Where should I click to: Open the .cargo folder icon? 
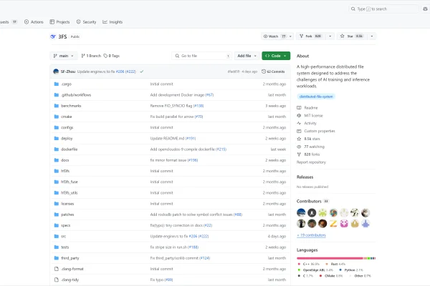(x=57, y=84)
